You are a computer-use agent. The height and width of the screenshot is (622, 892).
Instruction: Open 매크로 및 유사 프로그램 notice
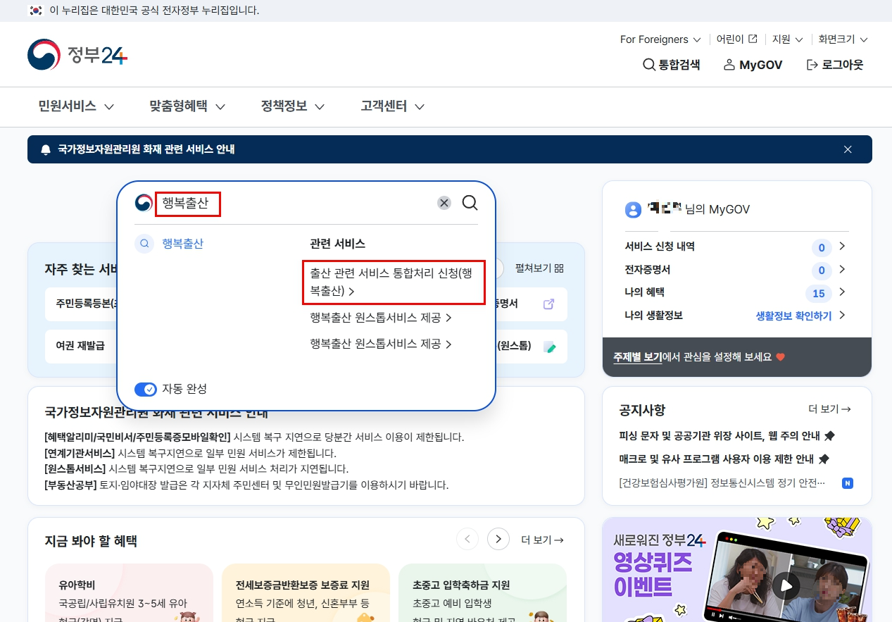[x=715, y=459]
